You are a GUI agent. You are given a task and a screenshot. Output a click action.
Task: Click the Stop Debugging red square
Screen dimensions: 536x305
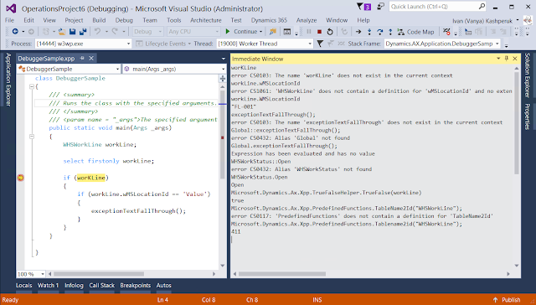point(319,32)
